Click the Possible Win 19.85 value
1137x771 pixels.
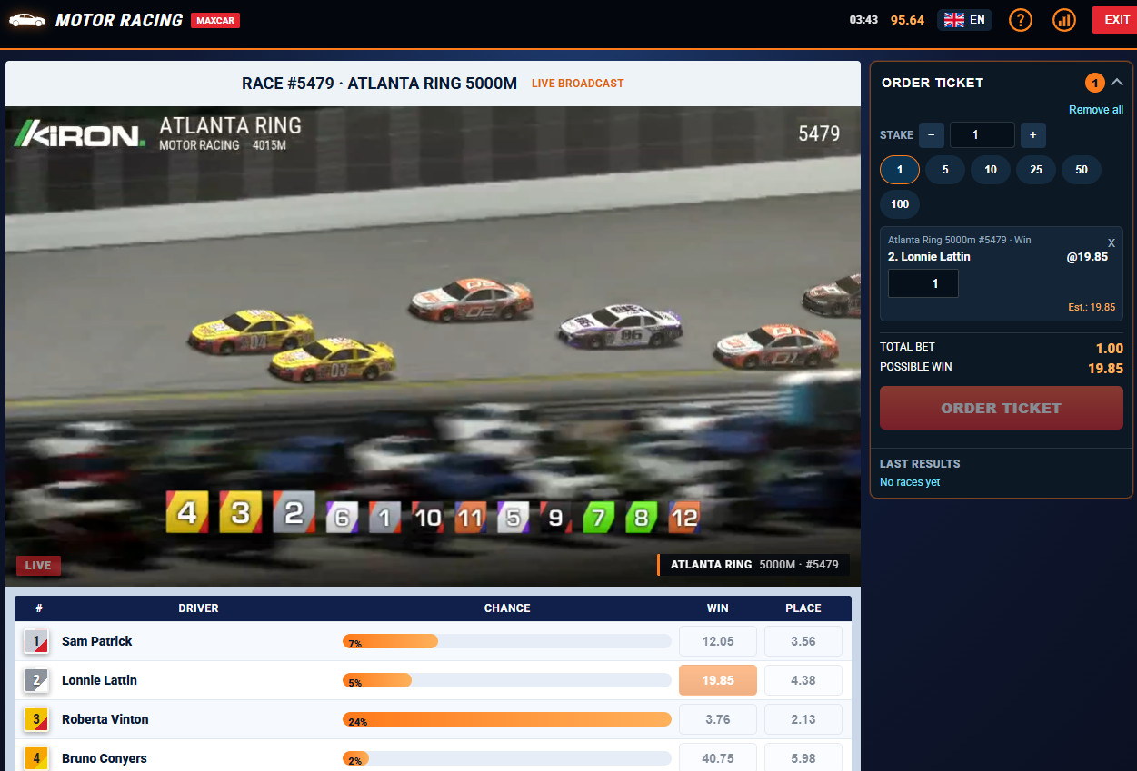pyautogui.click(x=1105, y=369)
